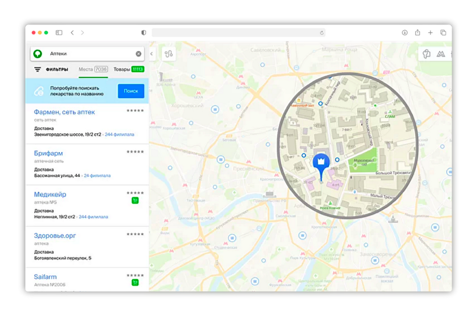This screenshot has height=316, width=474.
Task: Collapse the results side panel
Action: [x=151, y=53]
